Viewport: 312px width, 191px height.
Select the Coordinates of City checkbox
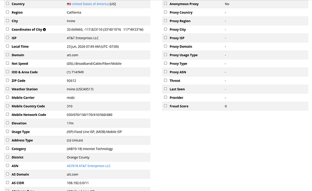(x=8, y=29)
